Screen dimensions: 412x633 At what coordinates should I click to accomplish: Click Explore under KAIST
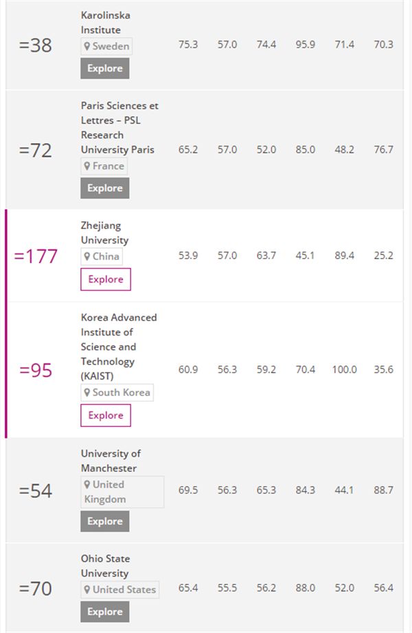(x=106, y=416)
